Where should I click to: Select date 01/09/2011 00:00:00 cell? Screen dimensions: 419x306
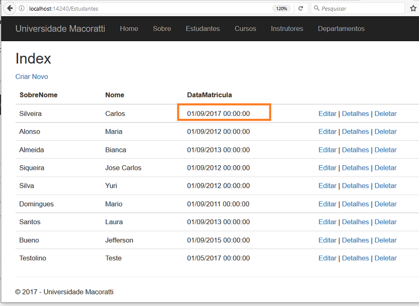pos(218,204)
